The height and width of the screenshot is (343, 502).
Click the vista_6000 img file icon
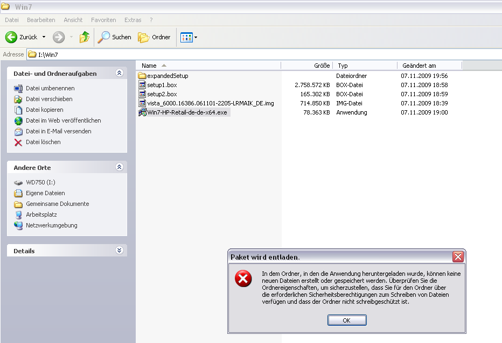142,103
